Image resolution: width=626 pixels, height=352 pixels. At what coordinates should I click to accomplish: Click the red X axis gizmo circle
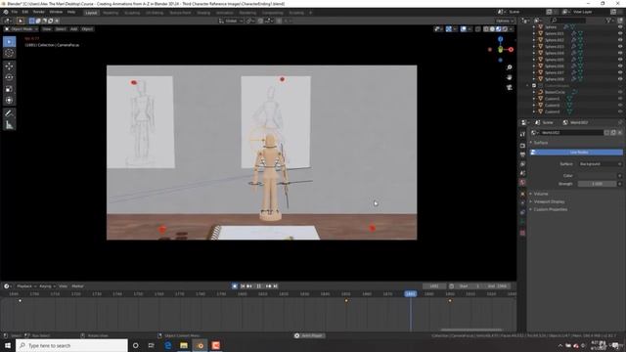[x=511, y=50]
